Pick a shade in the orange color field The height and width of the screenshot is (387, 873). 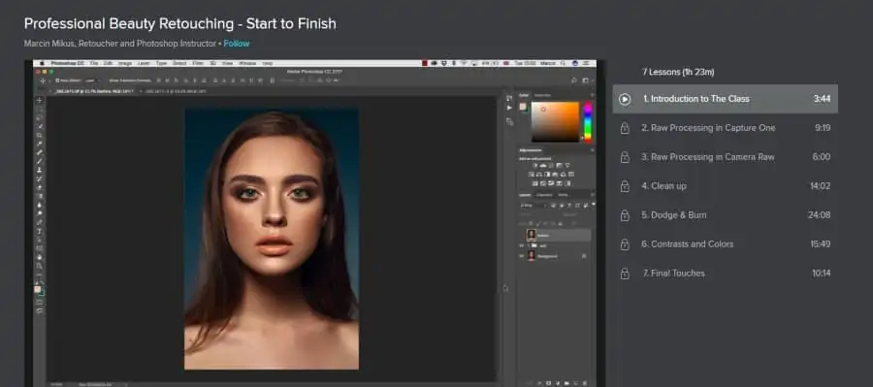[x=555, y=122]
